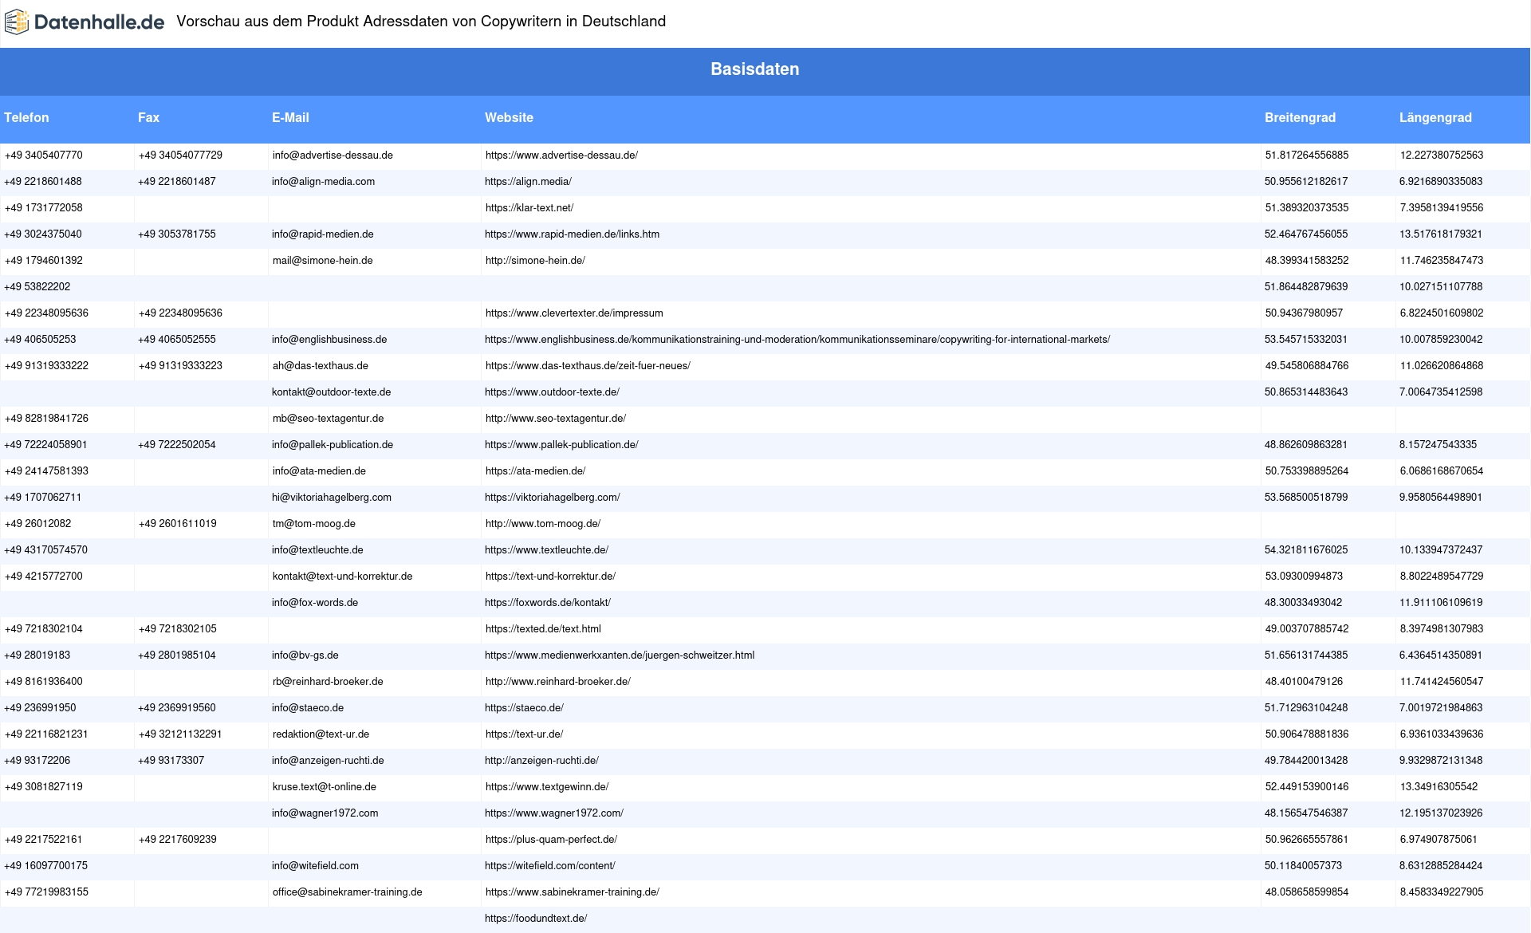Open http://www.reinhard-broeker.de/ website
This screenshot has width=1531, height=933.
(558, 682)
